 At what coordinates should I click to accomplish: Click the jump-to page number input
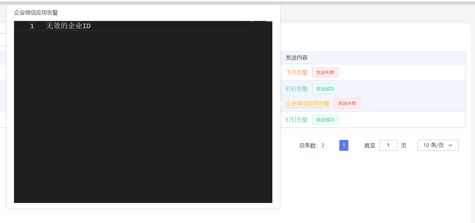pos(388,145)
